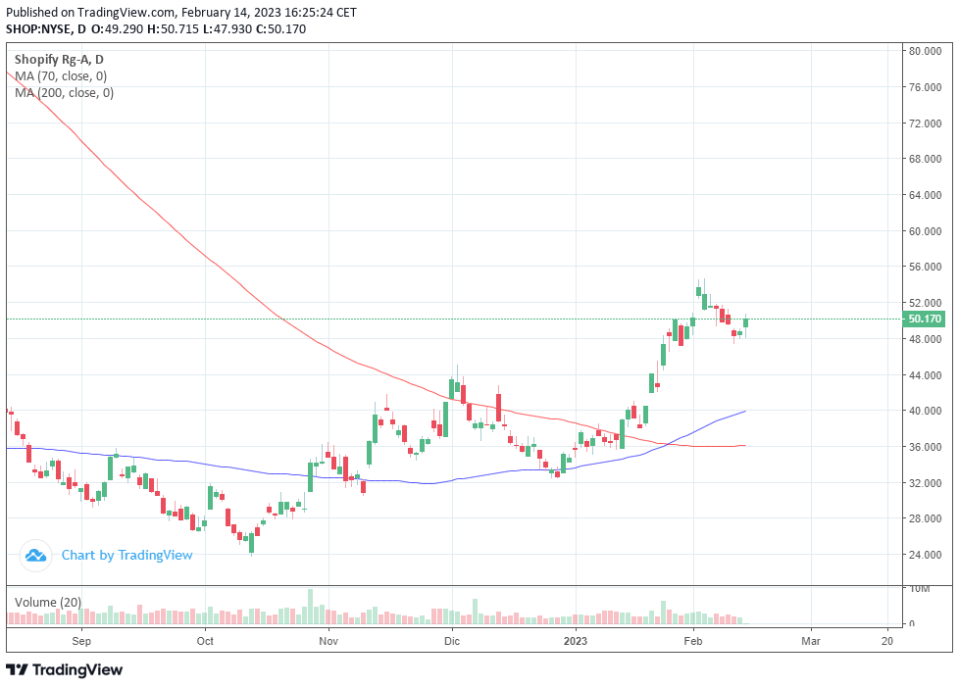Click the Oct label on time axis

[x=205, y=641]
